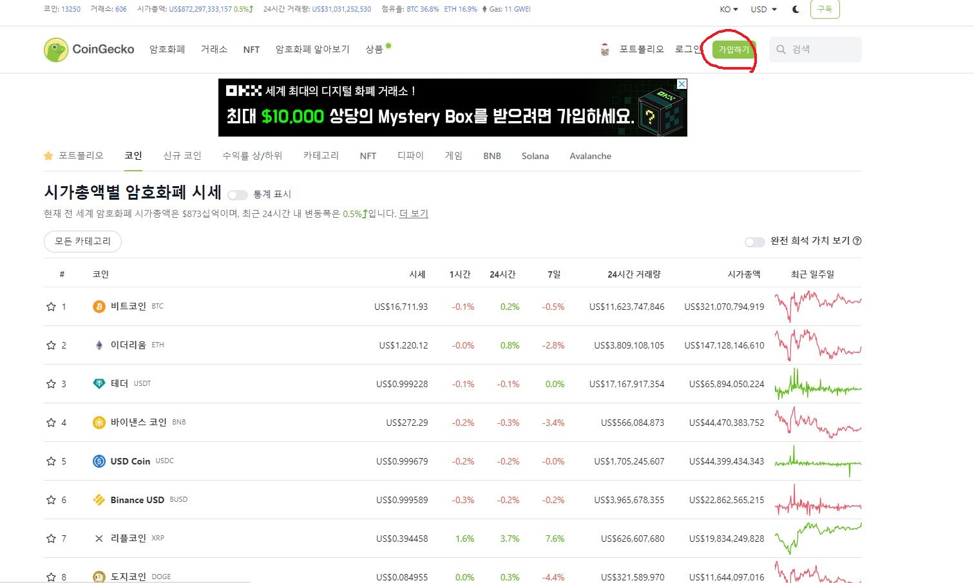The height and width of the screenshot is (583, 974).
Task: Toggle the 통계 표시 switch
Action: click(238, 195)
